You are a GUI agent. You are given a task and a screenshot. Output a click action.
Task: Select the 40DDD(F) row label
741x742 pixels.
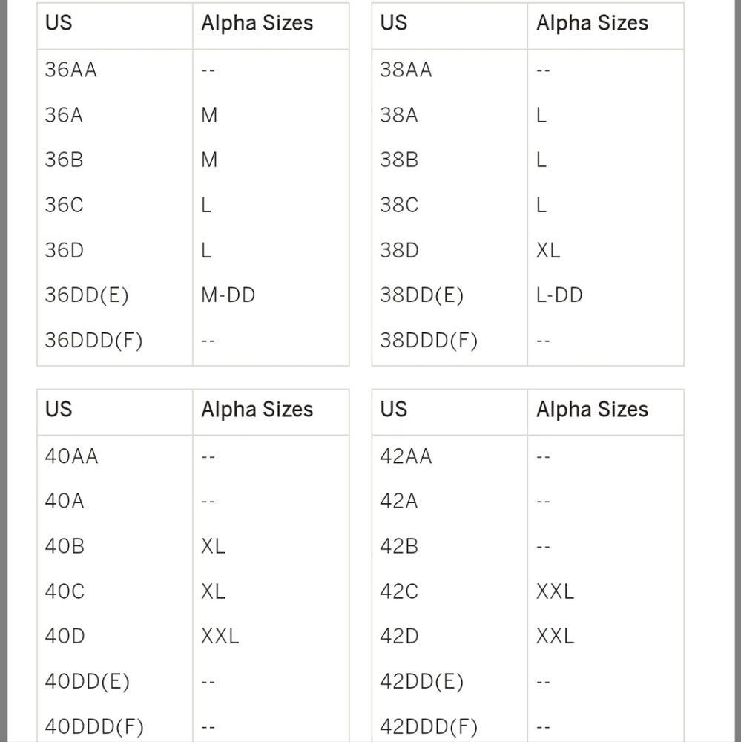pos(94,726)
